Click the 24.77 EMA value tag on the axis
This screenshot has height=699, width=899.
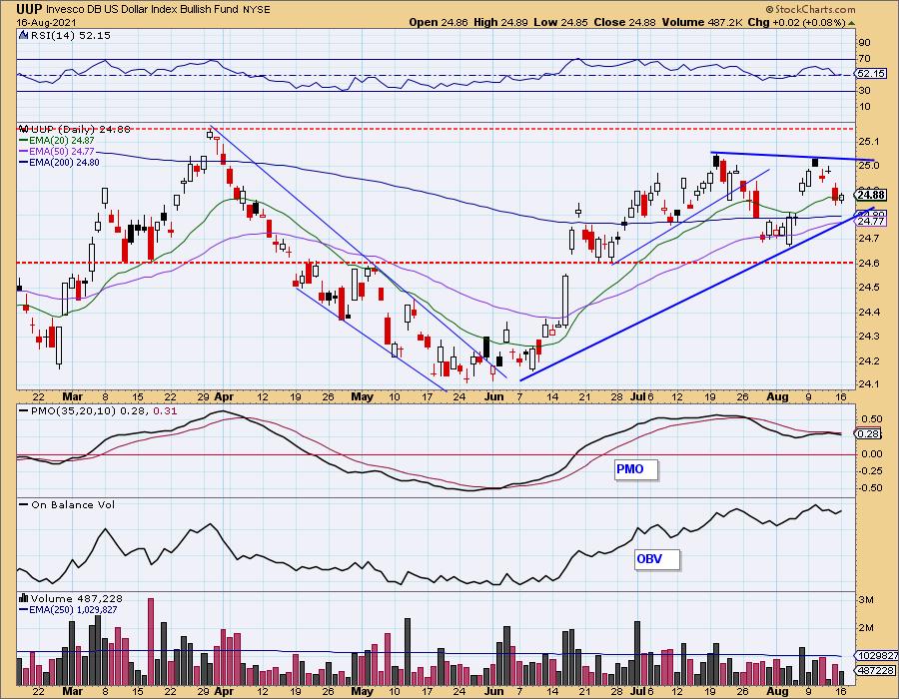click(x=871, y=221)
